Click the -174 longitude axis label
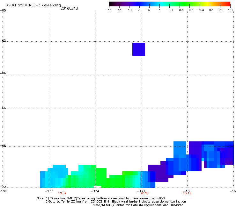This screenshot has height=207, width=236. 95,191
